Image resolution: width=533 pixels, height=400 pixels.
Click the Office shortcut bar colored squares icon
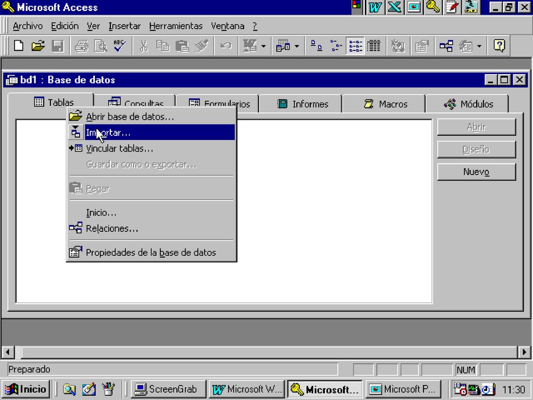pos(356,6)
